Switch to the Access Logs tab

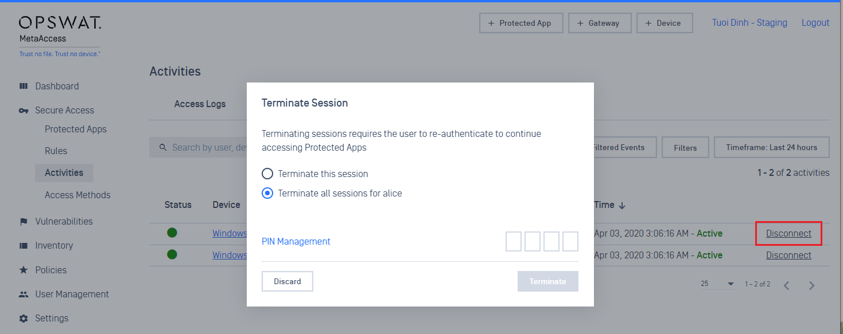(200, 104)
